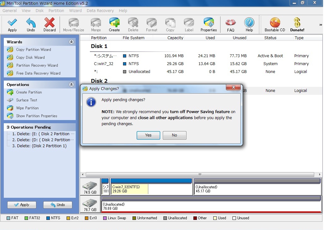Launch Copy Partition Wizard
The width and height of the screenshot is (324, 230).
pos(33,50)
